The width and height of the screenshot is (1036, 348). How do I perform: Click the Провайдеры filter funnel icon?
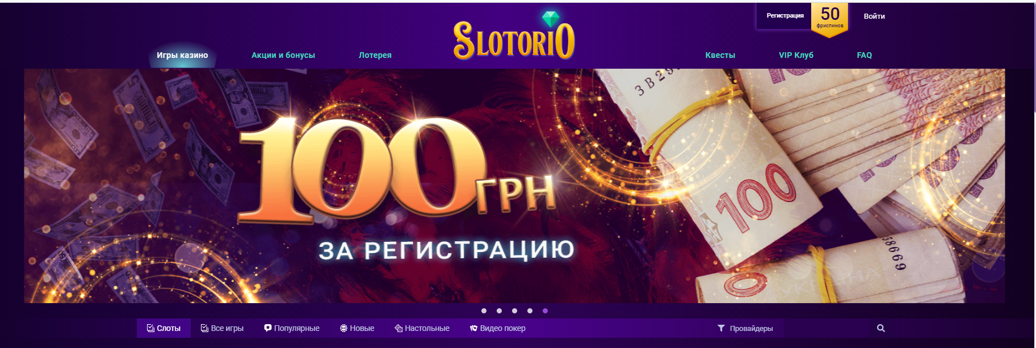pos(721,328)
